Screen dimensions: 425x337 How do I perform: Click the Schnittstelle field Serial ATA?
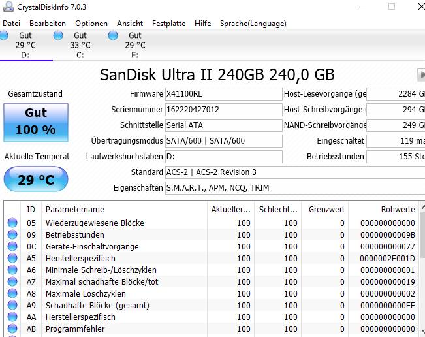(x=224, y=125)
